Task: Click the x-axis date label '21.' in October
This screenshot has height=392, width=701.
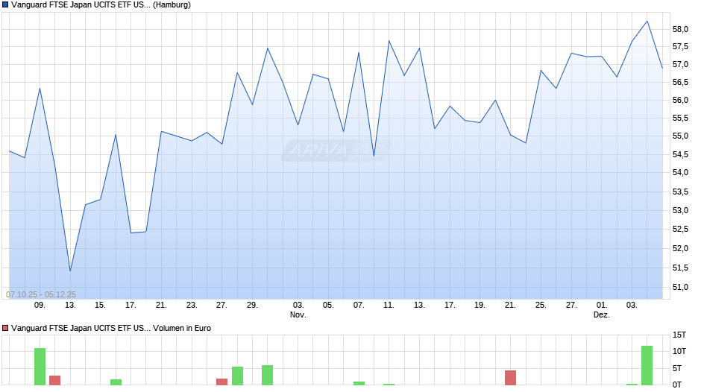Action: tap(161, 306)
